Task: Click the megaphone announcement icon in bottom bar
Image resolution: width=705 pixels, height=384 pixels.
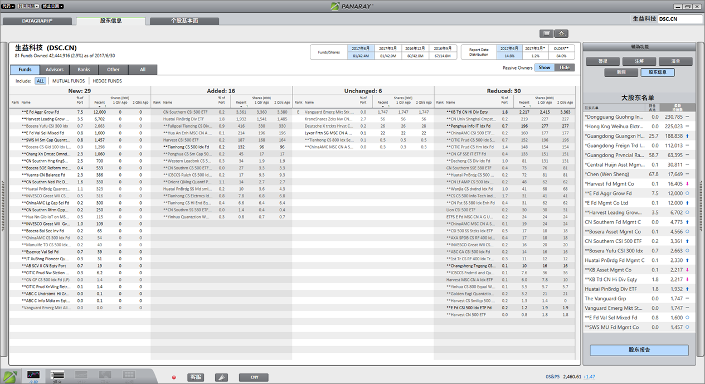Action: coord(221,377)
